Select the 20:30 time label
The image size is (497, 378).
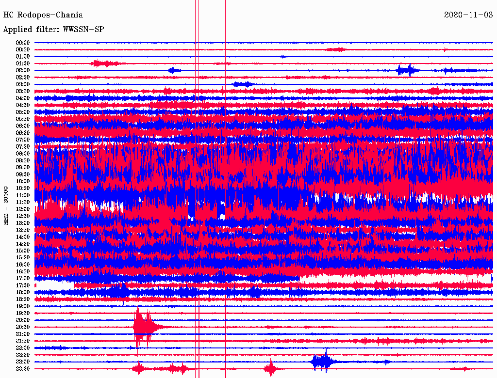(x=23, y=327)
